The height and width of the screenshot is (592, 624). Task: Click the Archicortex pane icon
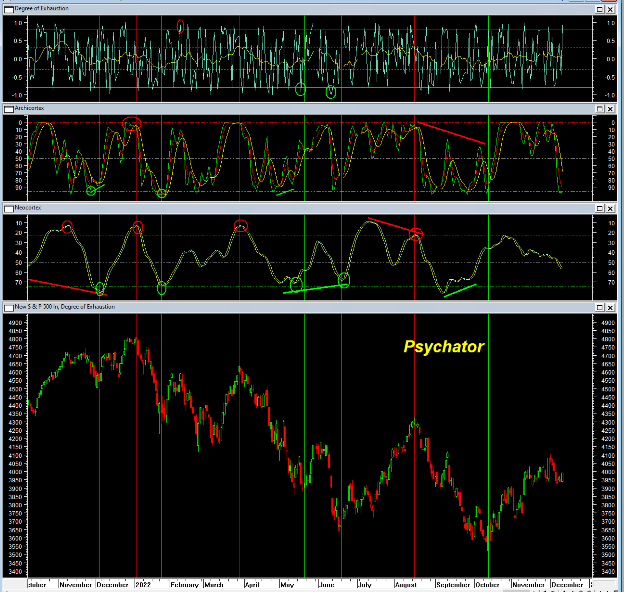tap(9, 109)
